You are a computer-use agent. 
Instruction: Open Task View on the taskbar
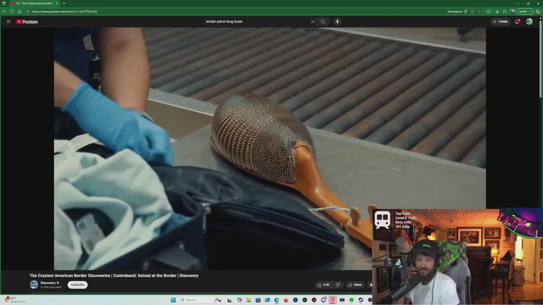[230, 300]
